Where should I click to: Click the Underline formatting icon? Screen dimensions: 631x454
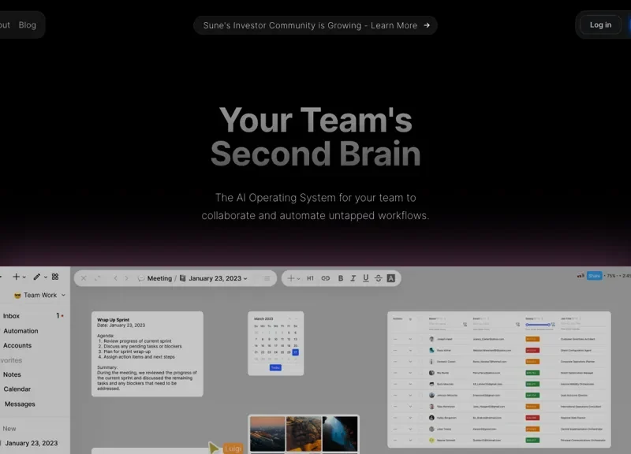point(365,278)
